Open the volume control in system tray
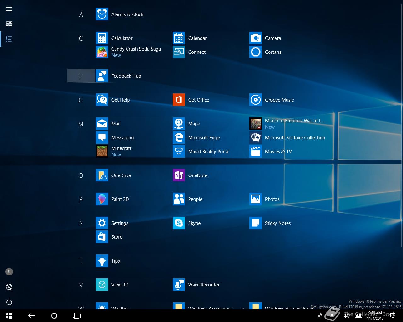This screenshot has height=322, width=403. (346, 316)
